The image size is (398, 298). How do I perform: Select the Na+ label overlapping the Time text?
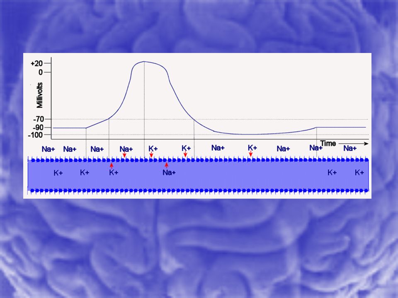(315, 148)
